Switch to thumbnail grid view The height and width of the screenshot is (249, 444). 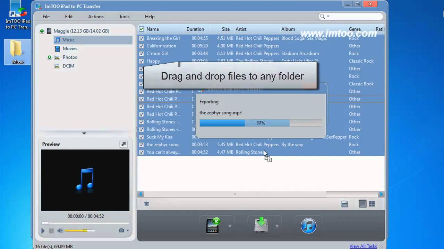tap(372, 204)
